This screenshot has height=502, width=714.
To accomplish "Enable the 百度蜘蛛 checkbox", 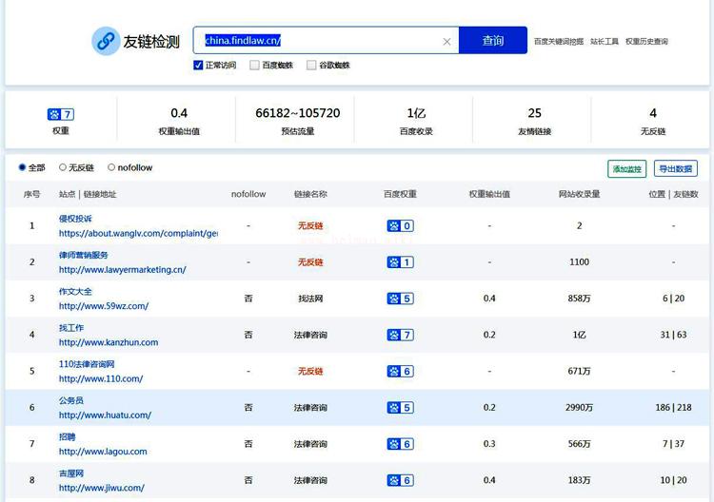I will [x=254, y=66].
